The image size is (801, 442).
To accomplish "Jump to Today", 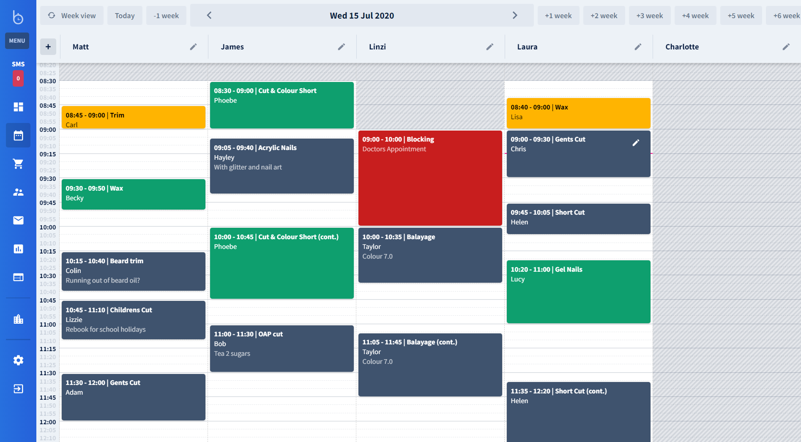I will tap(125, 16).
